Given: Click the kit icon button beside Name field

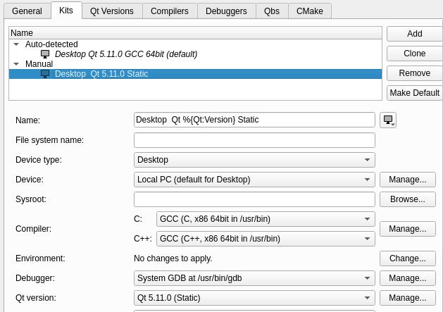Looking at the screenshot, I should tap(388, 120).
